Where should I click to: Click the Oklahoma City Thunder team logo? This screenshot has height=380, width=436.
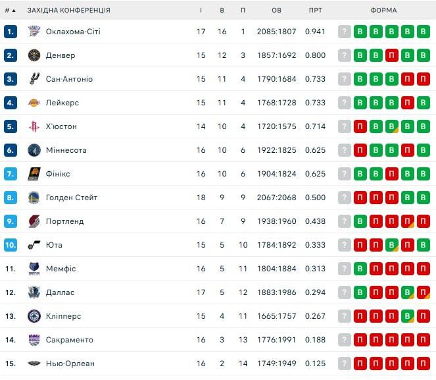(x=34, y=32)
